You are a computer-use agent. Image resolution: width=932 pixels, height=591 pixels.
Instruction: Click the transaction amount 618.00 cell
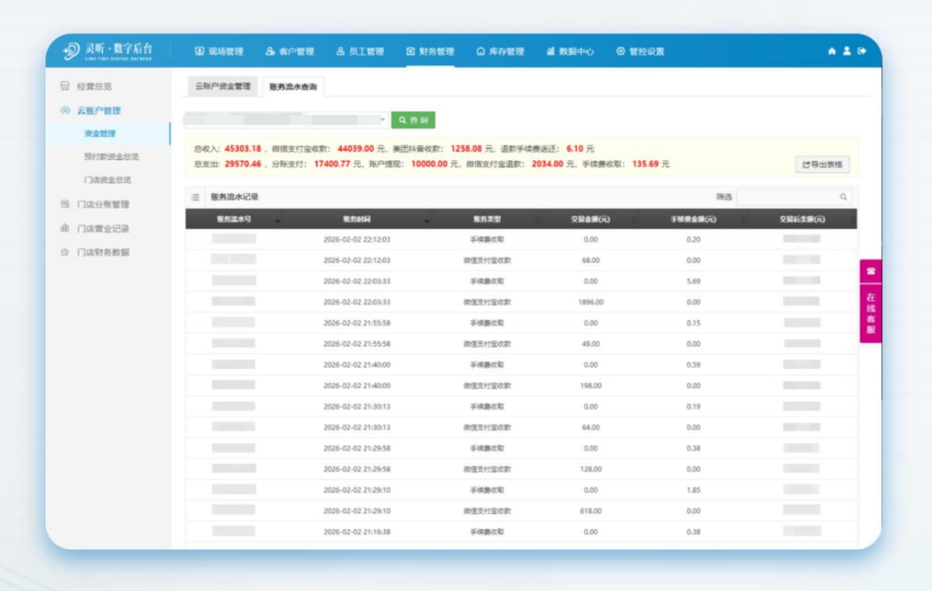[x=591, y=511]
